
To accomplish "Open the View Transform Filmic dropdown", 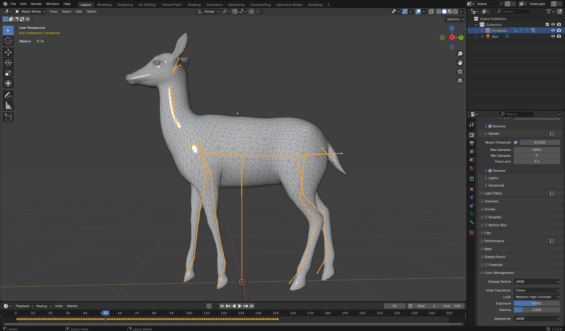I will click(537, 290).
